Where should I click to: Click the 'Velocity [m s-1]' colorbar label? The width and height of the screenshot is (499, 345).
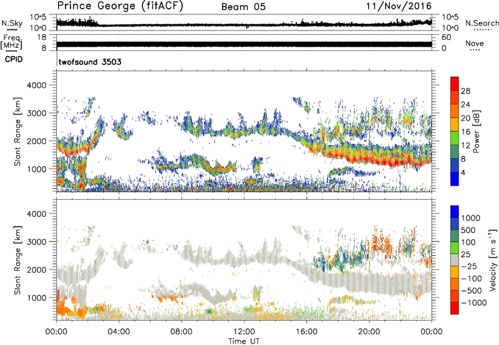point(493,260)
